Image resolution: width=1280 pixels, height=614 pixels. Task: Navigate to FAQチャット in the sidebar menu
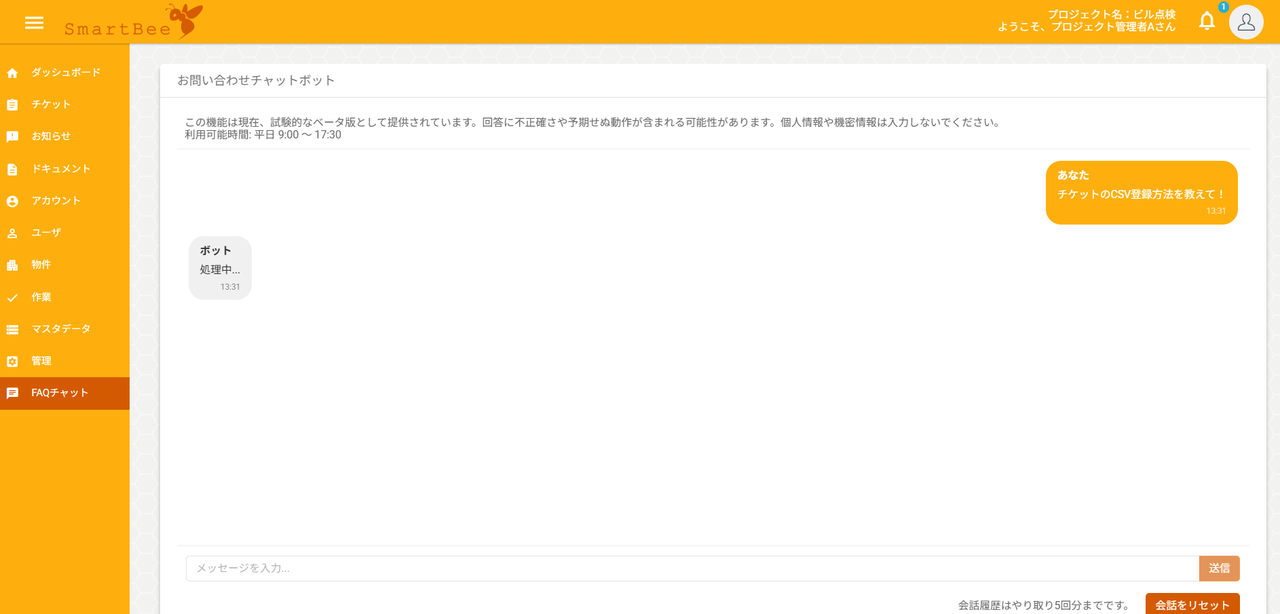pyautogui.click(x=59, y=393)
